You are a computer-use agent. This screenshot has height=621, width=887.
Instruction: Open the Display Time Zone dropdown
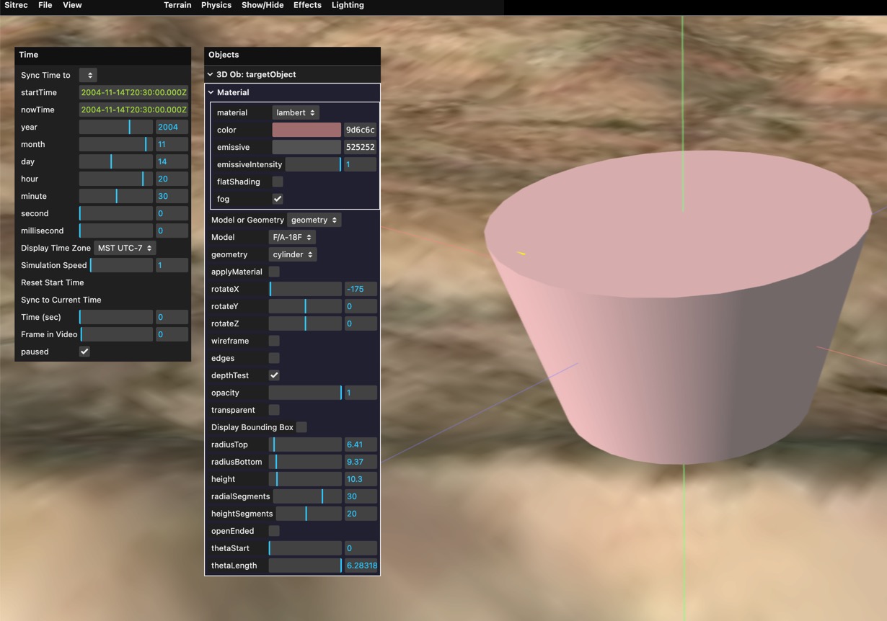pos(124,248)
